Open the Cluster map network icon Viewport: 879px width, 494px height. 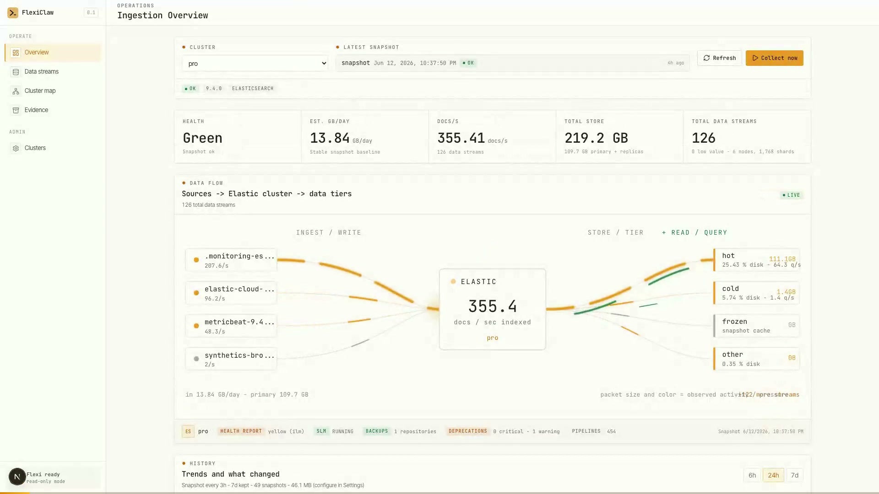pyautogui.click(x=16, y=91)
